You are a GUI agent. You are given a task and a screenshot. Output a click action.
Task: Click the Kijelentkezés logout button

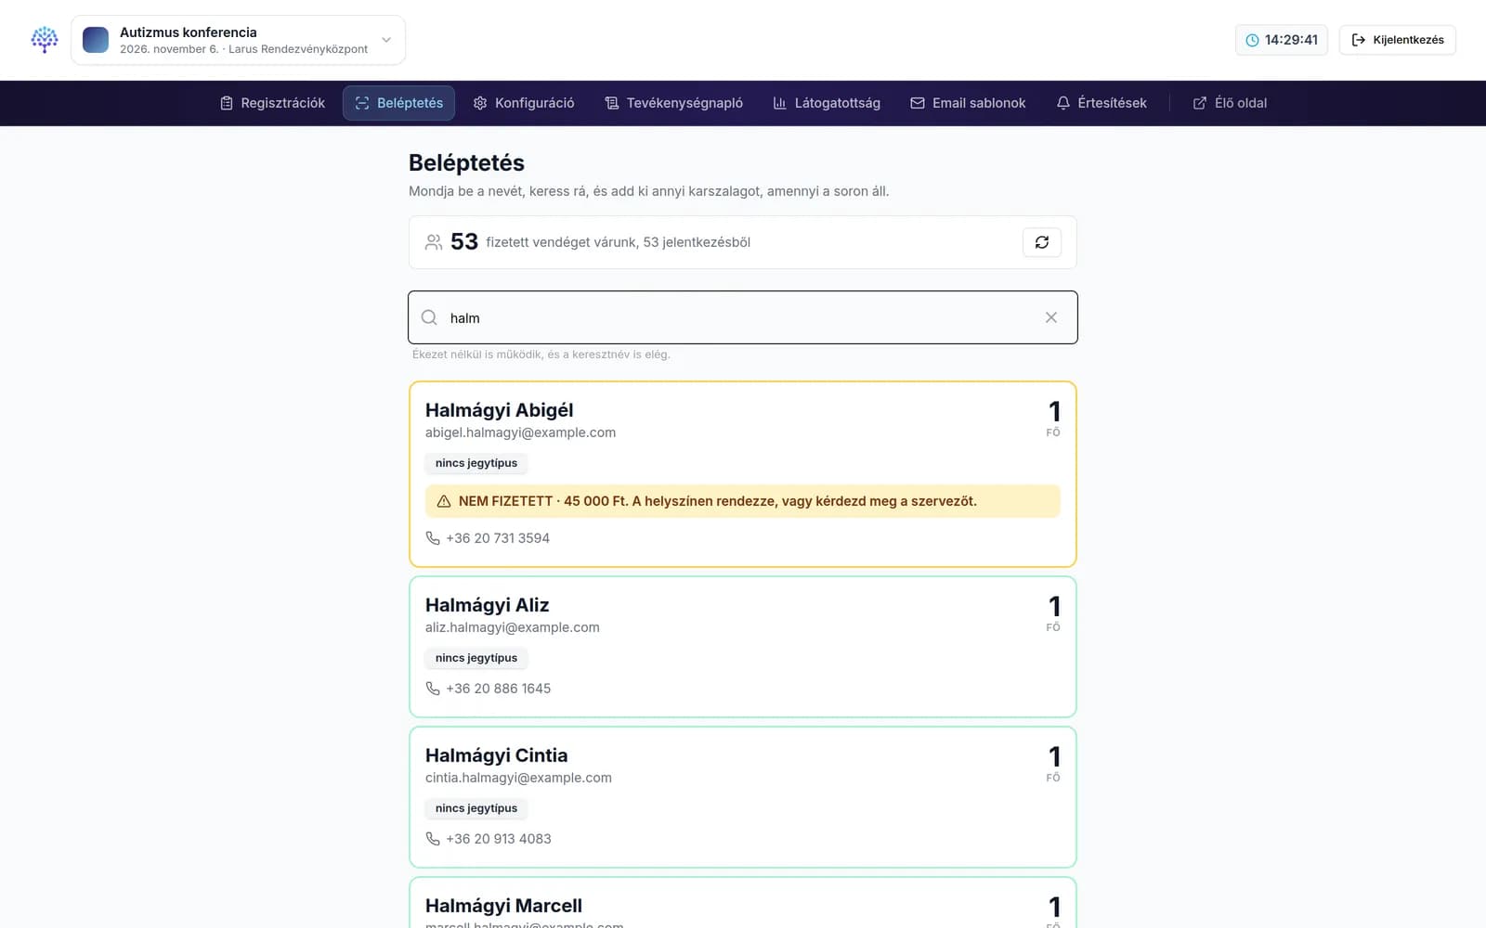click(x=1397, y=40)
